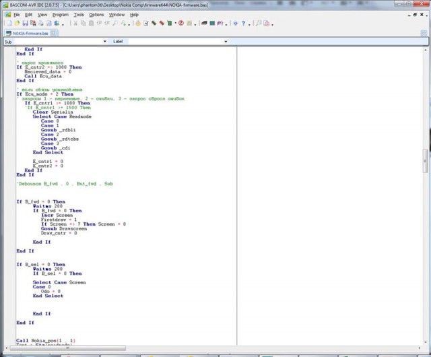This screenshot has height=357, width=431.
Task: Select the NOKIA-firmware.bas tab
Action: point(30,33)
